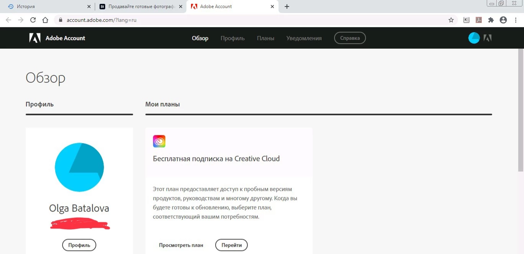Click the Профиль button under the user name
The image size is (524, 254).
click(x=79, y=245)
